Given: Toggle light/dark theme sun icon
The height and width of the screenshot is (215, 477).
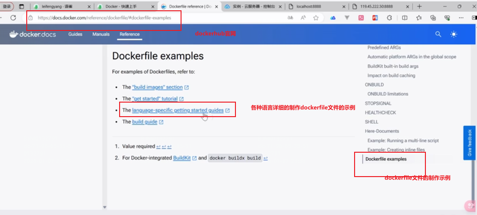Looking at the screenshot, I should pos(454,34).
